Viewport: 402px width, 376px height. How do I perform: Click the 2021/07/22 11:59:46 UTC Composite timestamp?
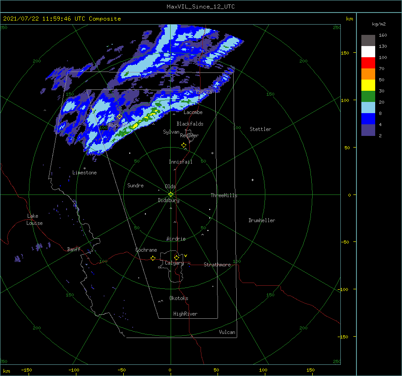click(62, 19)
